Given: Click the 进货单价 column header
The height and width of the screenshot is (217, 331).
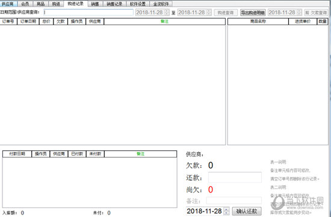Looking at the screenshot, I should (303, 22).
